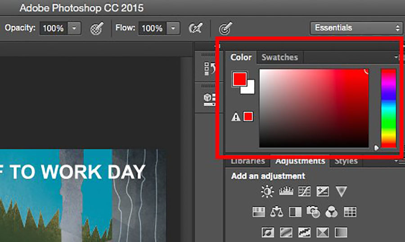Click the rainbow hue slider strip
The image size is (405, 242).
(x=388, y=108)
